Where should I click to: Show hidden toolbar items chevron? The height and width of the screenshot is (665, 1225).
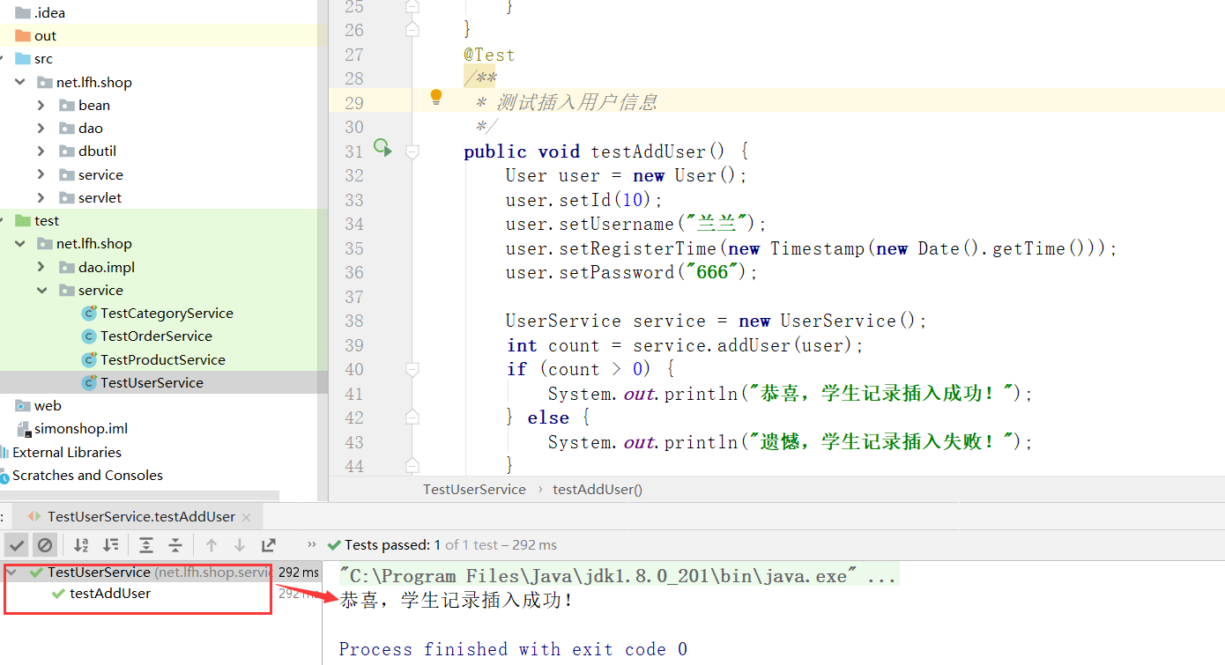[311, 544]
